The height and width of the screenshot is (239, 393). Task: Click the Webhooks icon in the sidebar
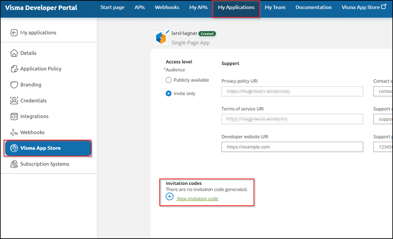pos(14,132)
